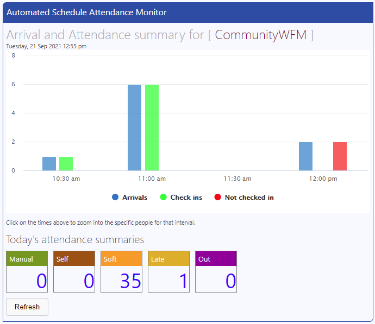Screen dimensions: 375x324
Task: Open the Self attendance summary tile
Action: pos(74,272)
